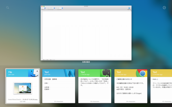The width and height of the screenshot is (172, 107).
Task: Click the line 次回編集会議の日時は下記の通りです。
Action: tap(130, 83)
